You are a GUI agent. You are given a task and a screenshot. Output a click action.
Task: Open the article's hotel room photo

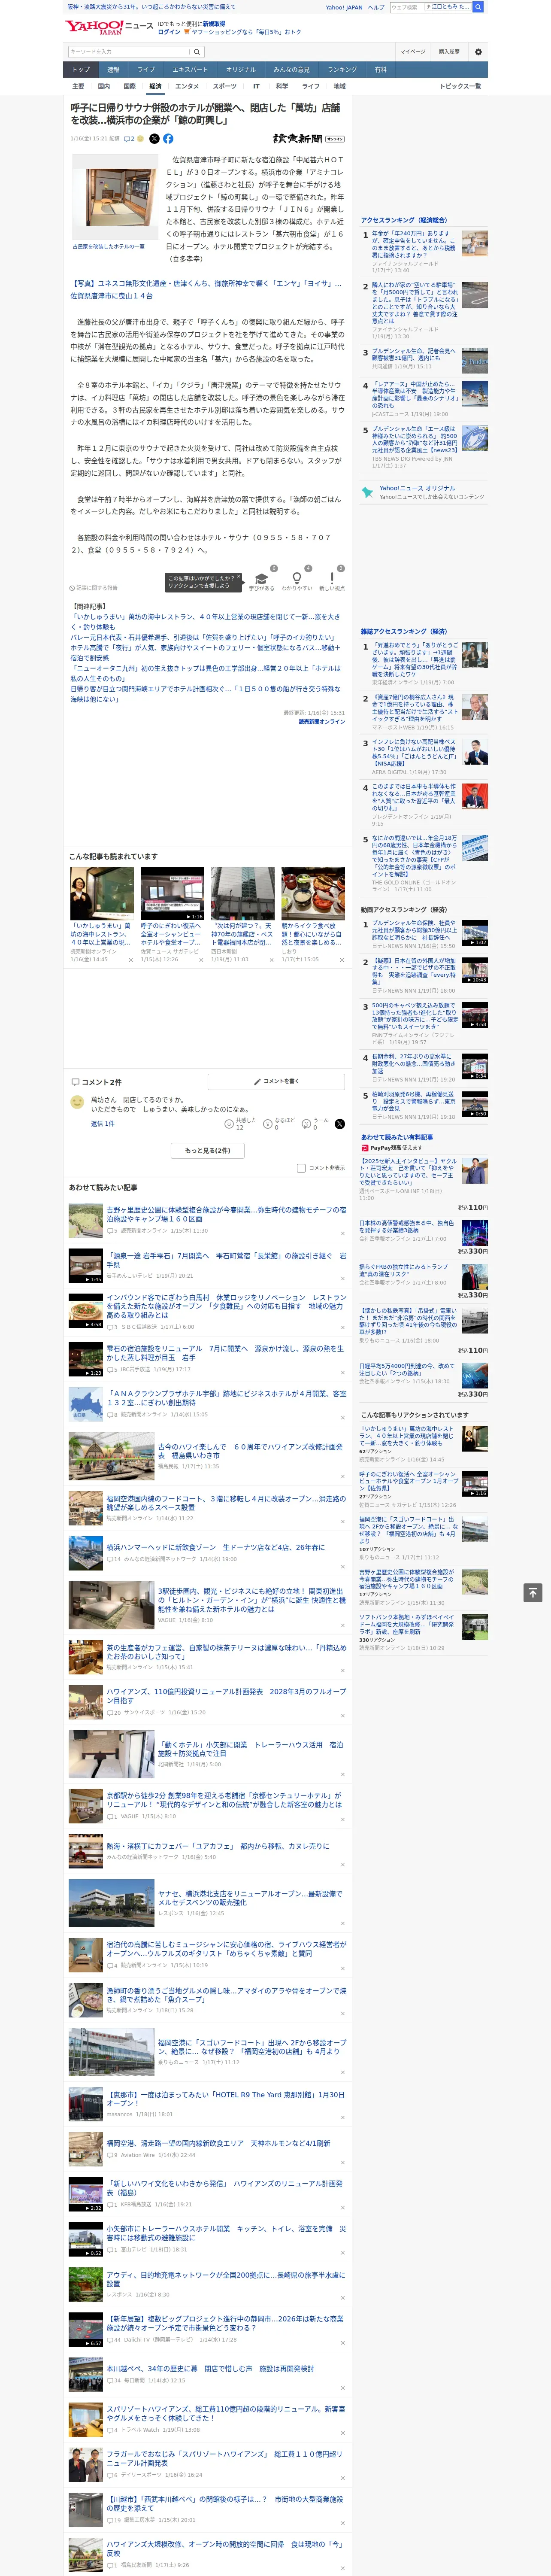pos(114,198)
